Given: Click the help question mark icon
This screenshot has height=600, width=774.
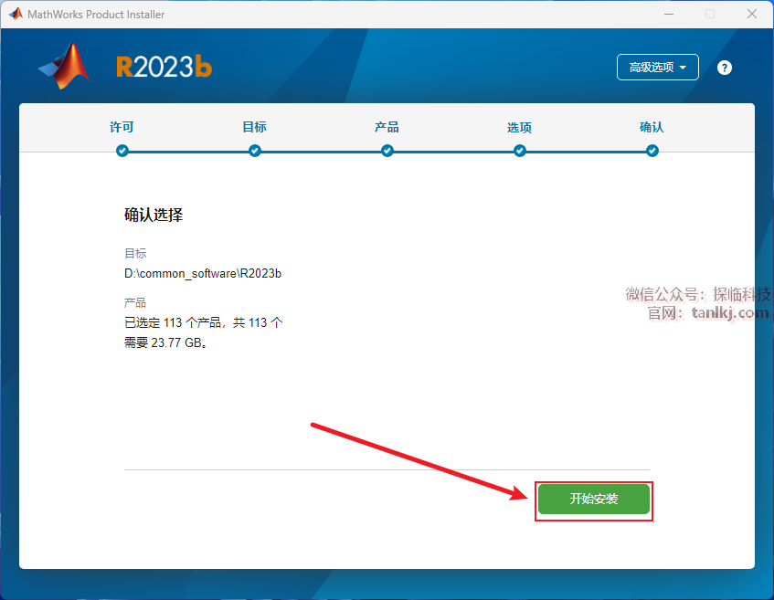Looking at the screenshot, I should 725,68.
